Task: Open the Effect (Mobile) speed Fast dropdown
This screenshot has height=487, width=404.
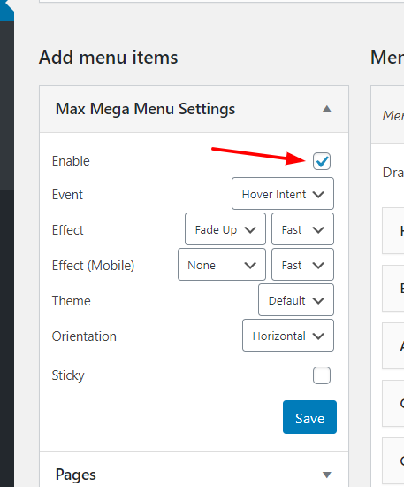Action: [302, 265]
